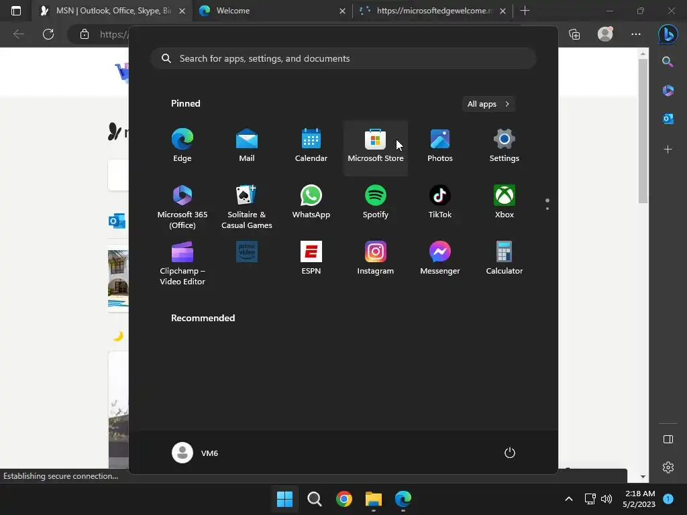Refresh the current Edge page

(48, 34)
